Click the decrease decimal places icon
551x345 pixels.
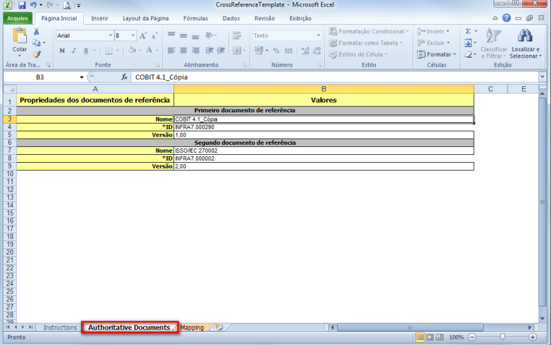(317, 51)
